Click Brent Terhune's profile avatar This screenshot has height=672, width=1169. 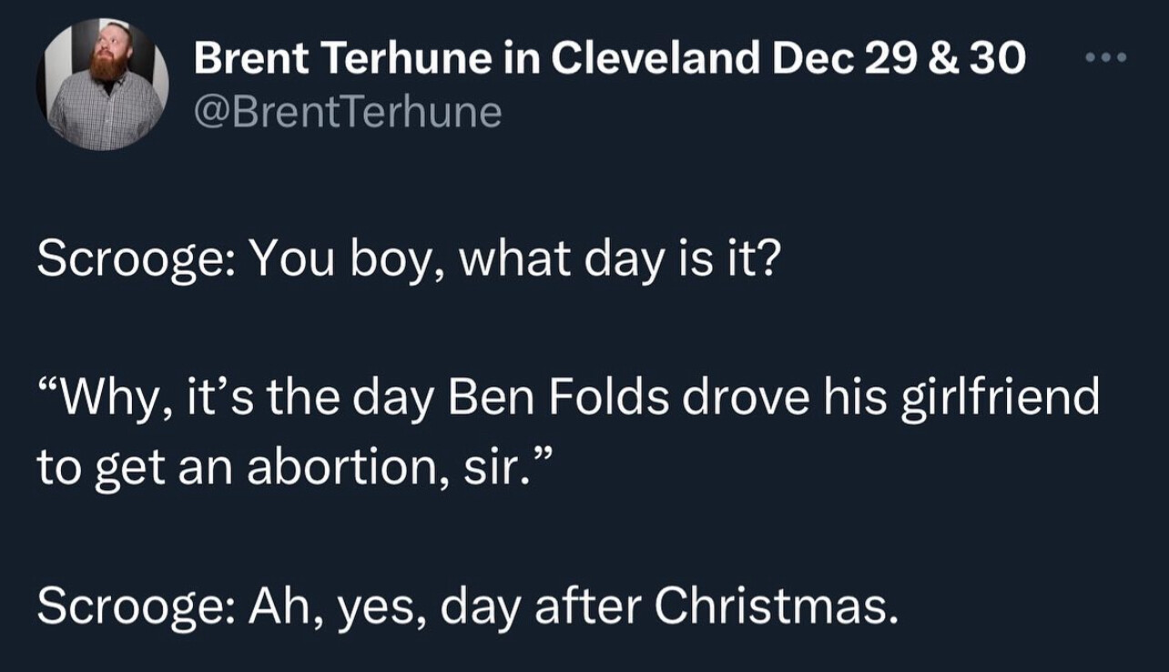coord(103,83)
